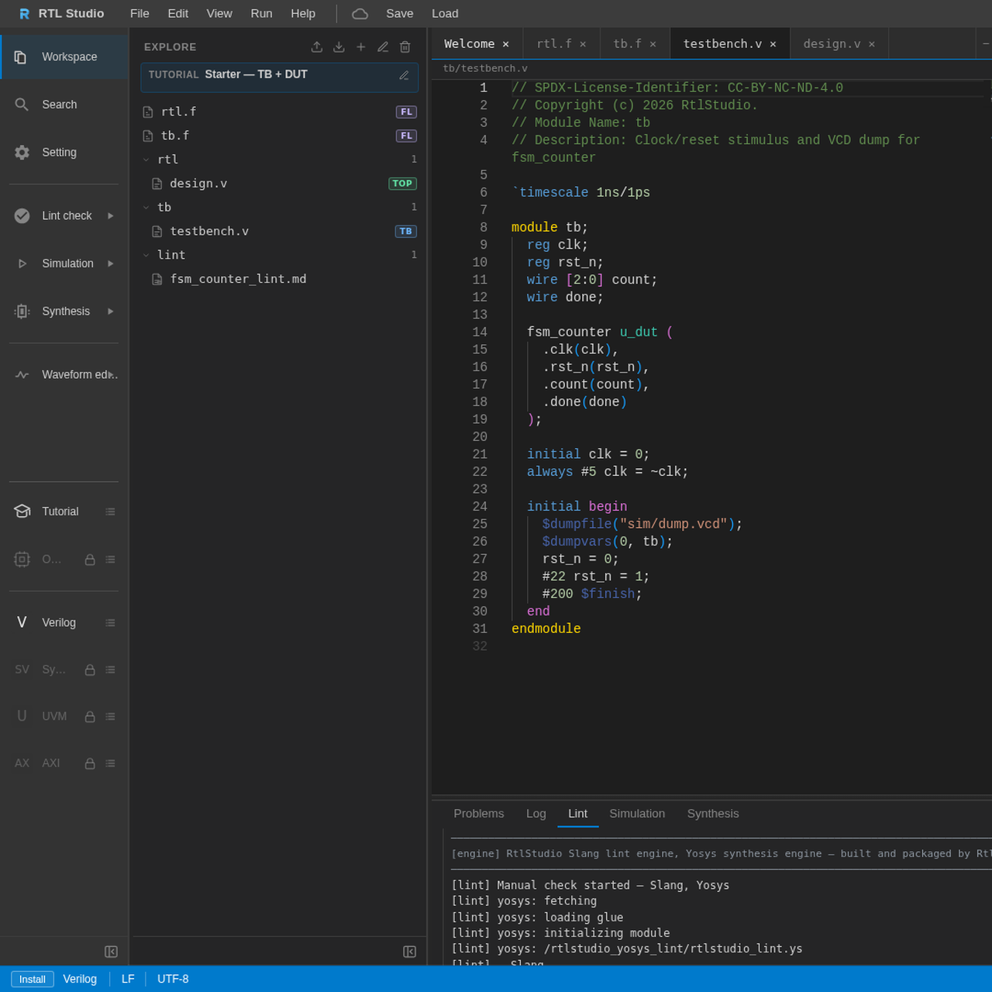This screenshot has height=992, width=992.
Task: Select the Verilog V icon
Action: (22, 622)
